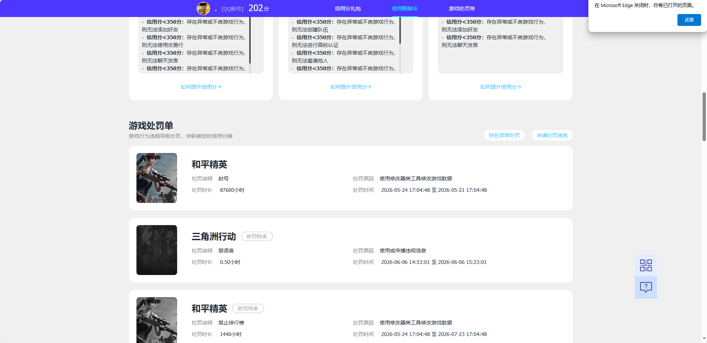Viewport: 707px width, 343px height.
Task: Click 则无法使用交易行 restriction text
Action: coord(163,45)
